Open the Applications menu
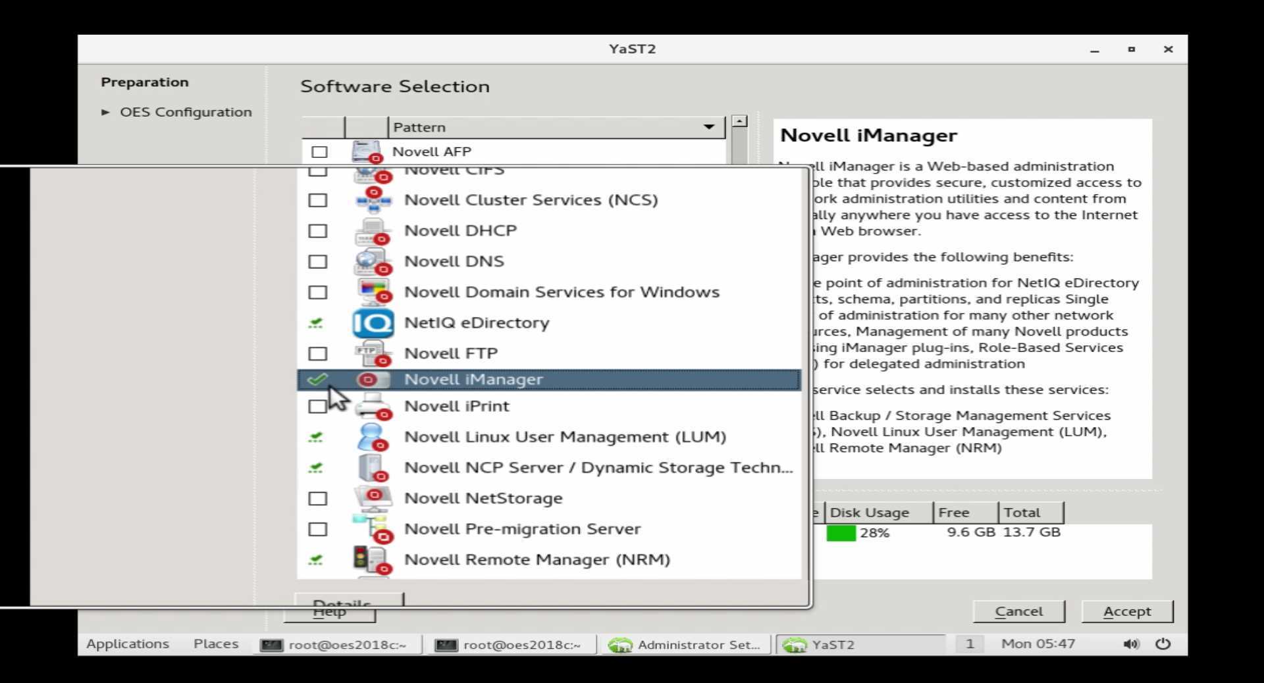 [128, 644]
